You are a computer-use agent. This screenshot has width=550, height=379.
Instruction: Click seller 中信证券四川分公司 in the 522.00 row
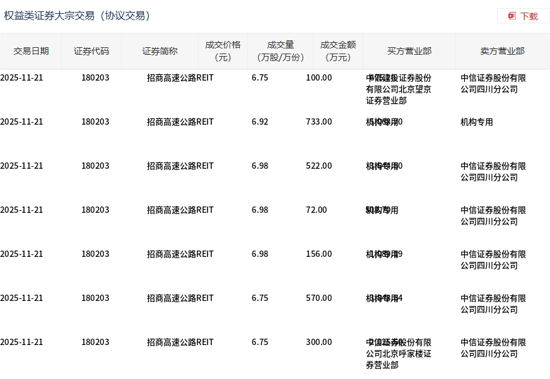(x=493, y=172)
